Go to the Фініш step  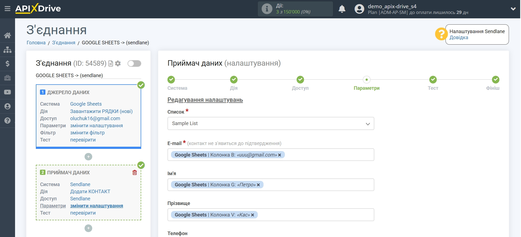496,80
